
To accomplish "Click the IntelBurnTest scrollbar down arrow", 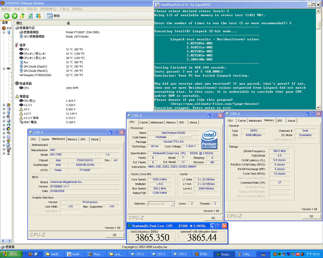I will tap(318, 107).
